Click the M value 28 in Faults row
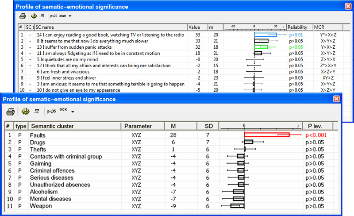354x216 pixels. click(x=173, y=135)
